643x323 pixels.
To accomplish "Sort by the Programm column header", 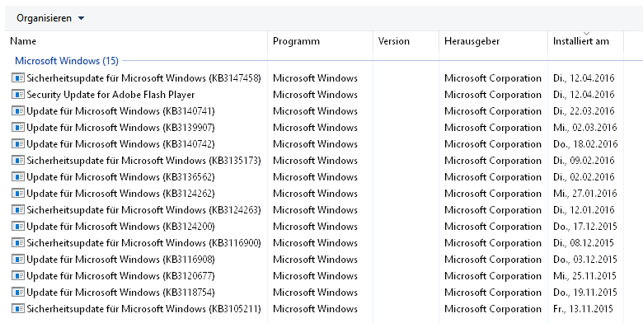I will [x=321, y=41].
